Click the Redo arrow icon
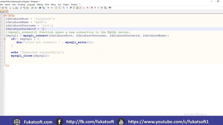 tap(36, 8)
